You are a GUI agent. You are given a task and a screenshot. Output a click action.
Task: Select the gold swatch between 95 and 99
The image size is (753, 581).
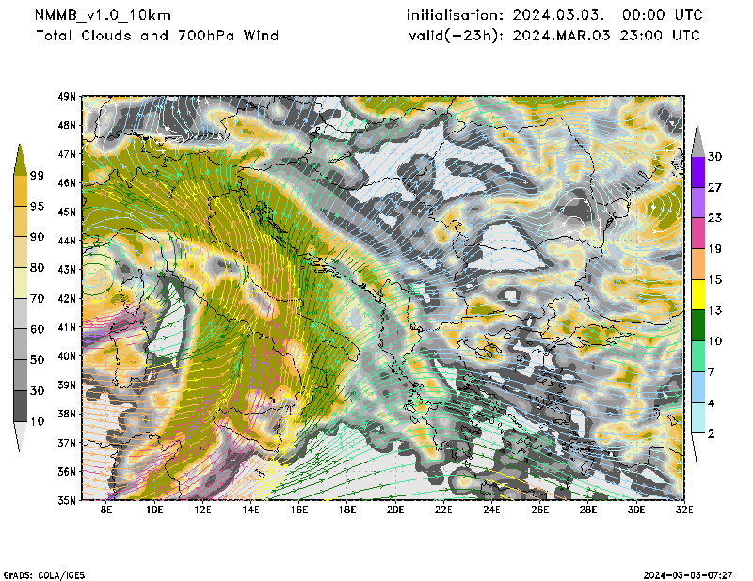click(20, 191)
